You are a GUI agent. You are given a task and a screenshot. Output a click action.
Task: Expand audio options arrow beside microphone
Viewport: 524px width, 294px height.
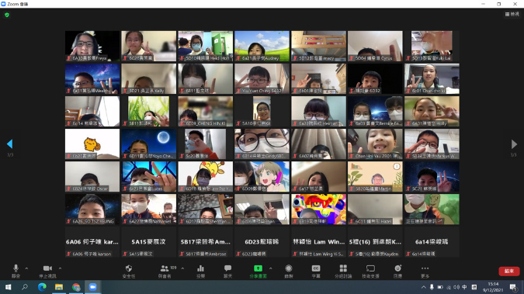click(x=26, y=268)
